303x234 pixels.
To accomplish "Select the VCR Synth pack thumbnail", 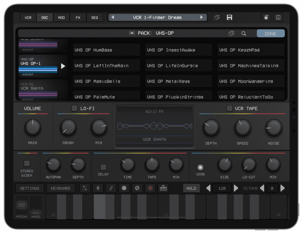I will (38, 90).
